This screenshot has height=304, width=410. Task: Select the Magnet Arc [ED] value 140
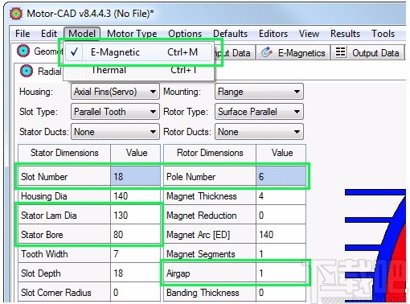tap(281, 234)
